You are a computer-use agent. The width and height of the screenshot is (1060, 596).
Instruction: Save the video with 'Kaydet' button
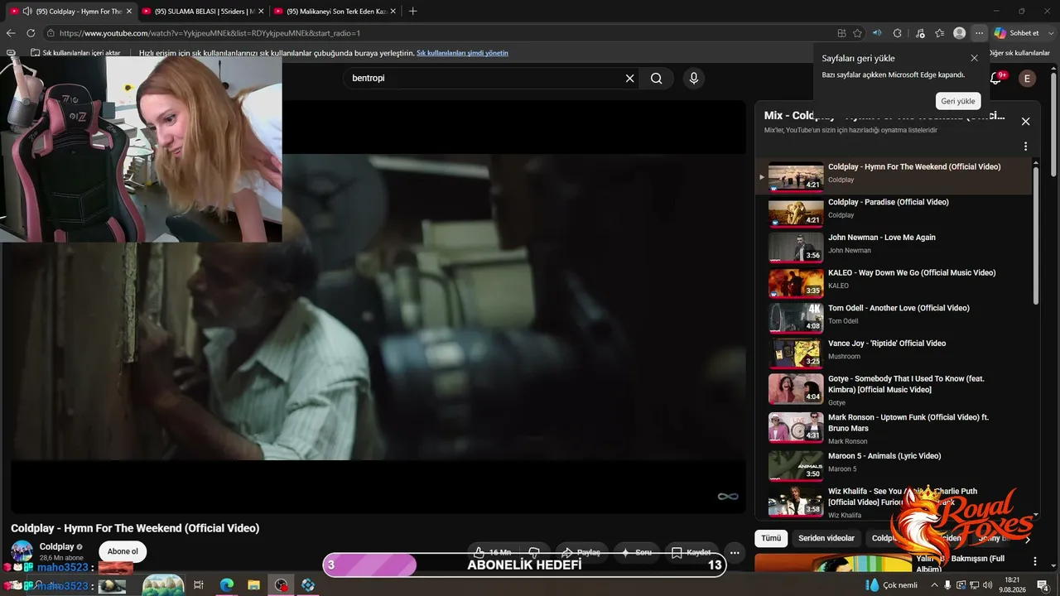(x=691, y=552)
